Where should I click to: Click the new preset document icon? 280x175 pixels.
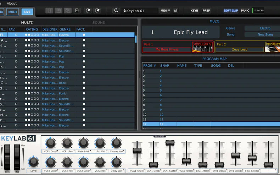(49, 11)
